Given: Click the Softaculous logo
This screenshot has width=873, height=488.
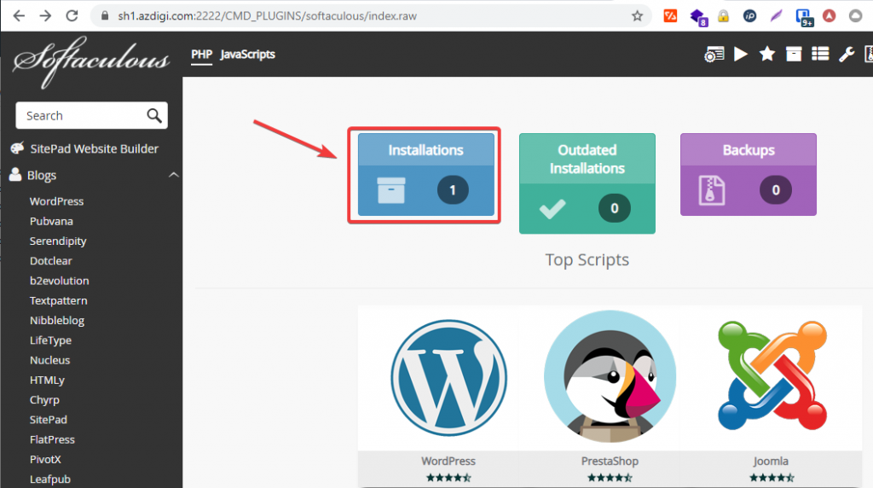Looking at the screenshot, I should tap(91, 61).
